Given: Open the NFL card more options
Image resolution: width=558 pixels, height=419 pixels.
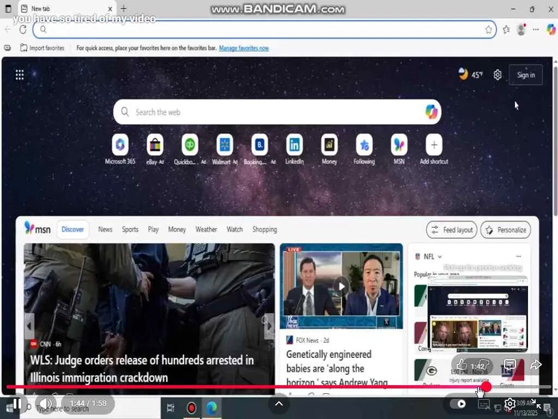Looking at the screenshot, I should coord(519,256).
